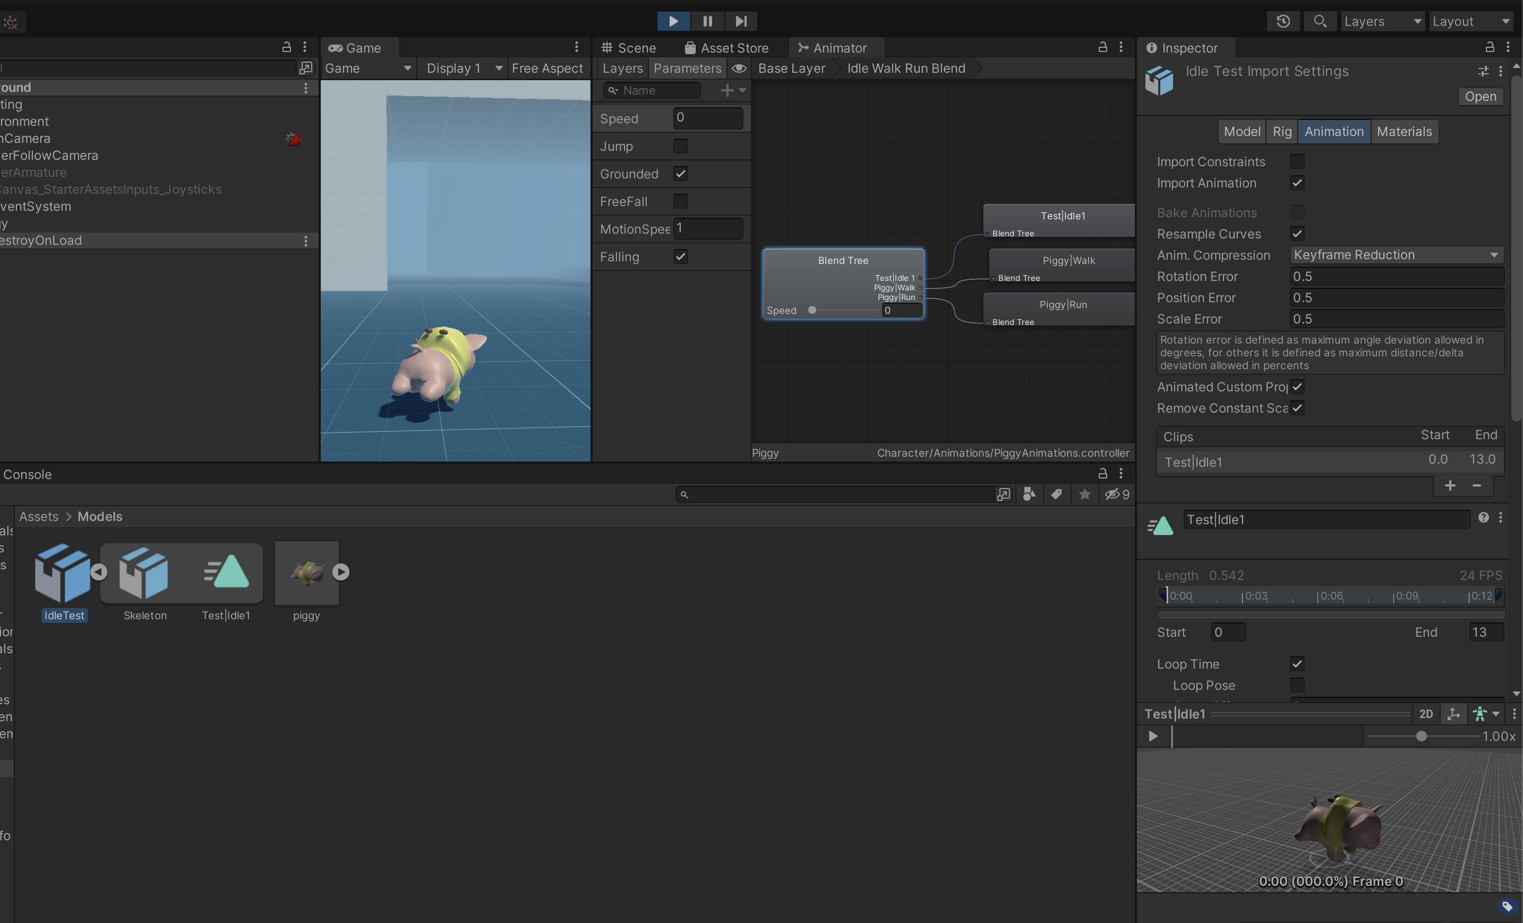
Task: Toggle Resample Curves checkbox
Action: (1297, 233)
